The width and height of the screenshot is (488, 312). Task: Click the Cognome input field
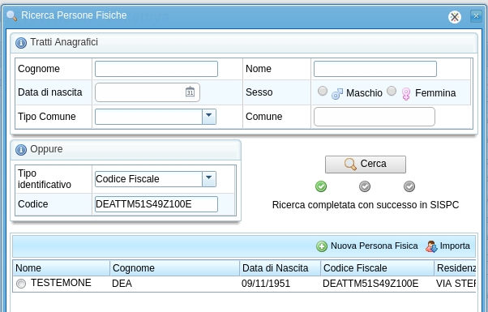(x=156, y=69)
